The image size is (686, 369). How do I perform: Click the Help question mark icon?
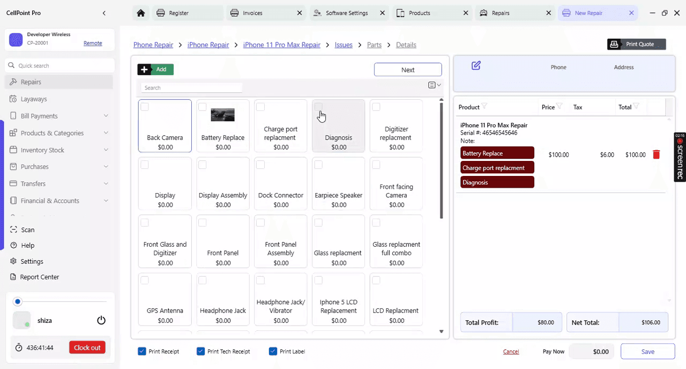point(13,245)
